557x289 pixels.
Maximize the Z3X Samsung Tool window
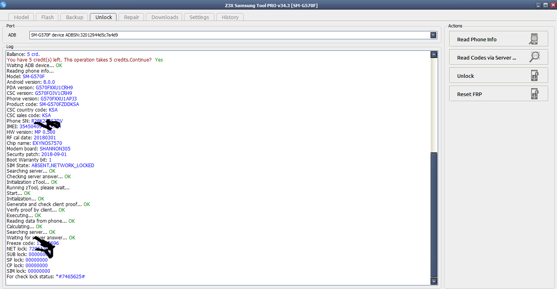point(545,5)
